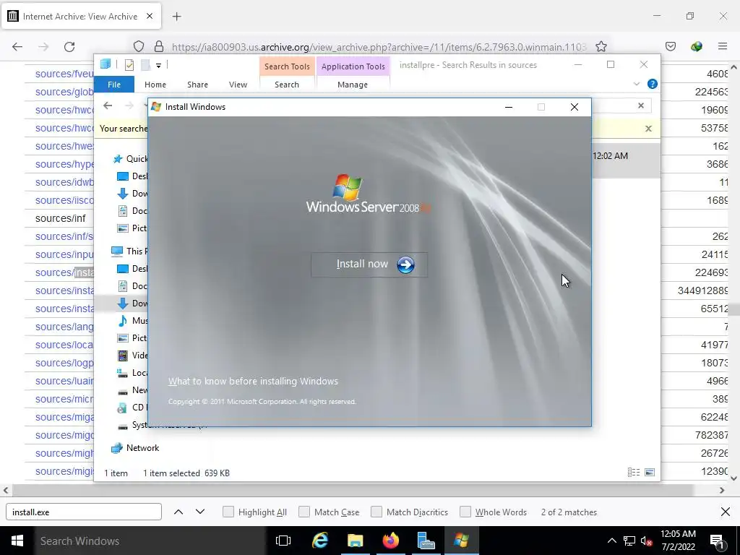Switch Explorer to details view icon
This screenshot has width=740, height=555.
click(x=634, y=473)
